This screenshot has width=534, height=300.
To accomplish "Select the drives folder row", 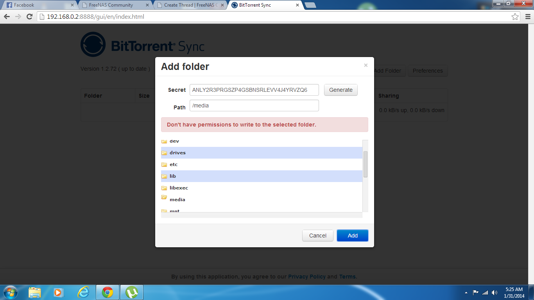I will point(262,153).
